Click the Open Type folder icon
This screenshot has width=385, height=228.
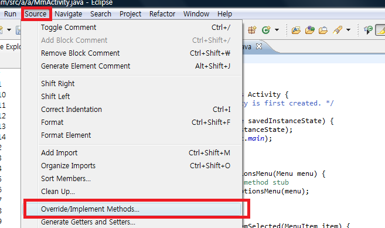pos(296,30)
